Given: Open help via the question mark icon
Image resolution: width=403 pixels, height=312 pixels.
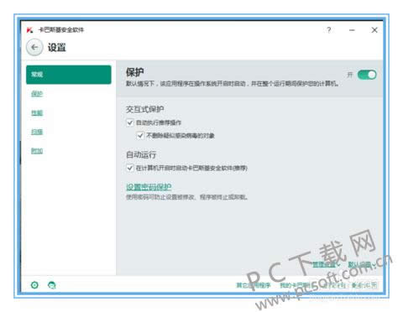Looking at the screenshot, I should click(x=329, y=30).
